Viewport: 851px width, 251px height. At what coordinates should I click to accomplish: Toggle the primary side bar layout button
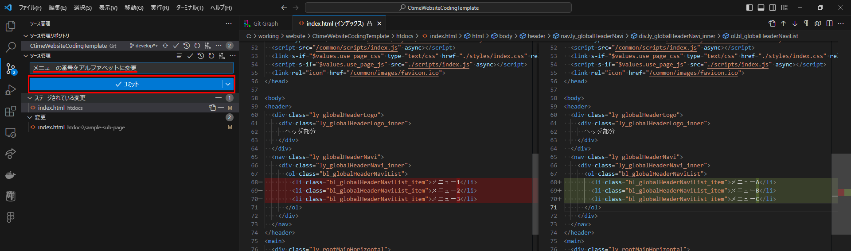(750, 8)
